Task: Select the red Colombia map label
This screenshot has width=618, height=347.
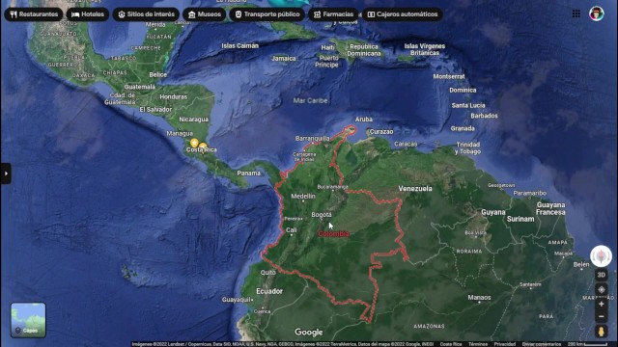Action: [333, 233]
